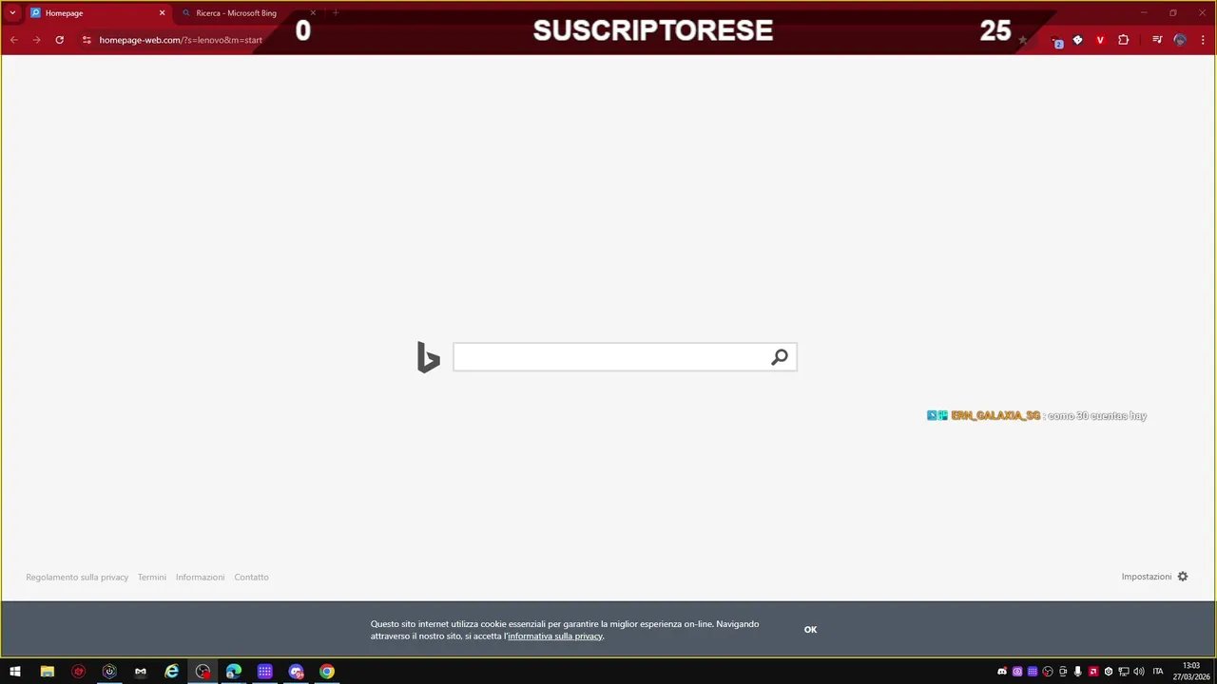Open the black mask-logo taskbar app
The image size is (1217, 684).
141,672
